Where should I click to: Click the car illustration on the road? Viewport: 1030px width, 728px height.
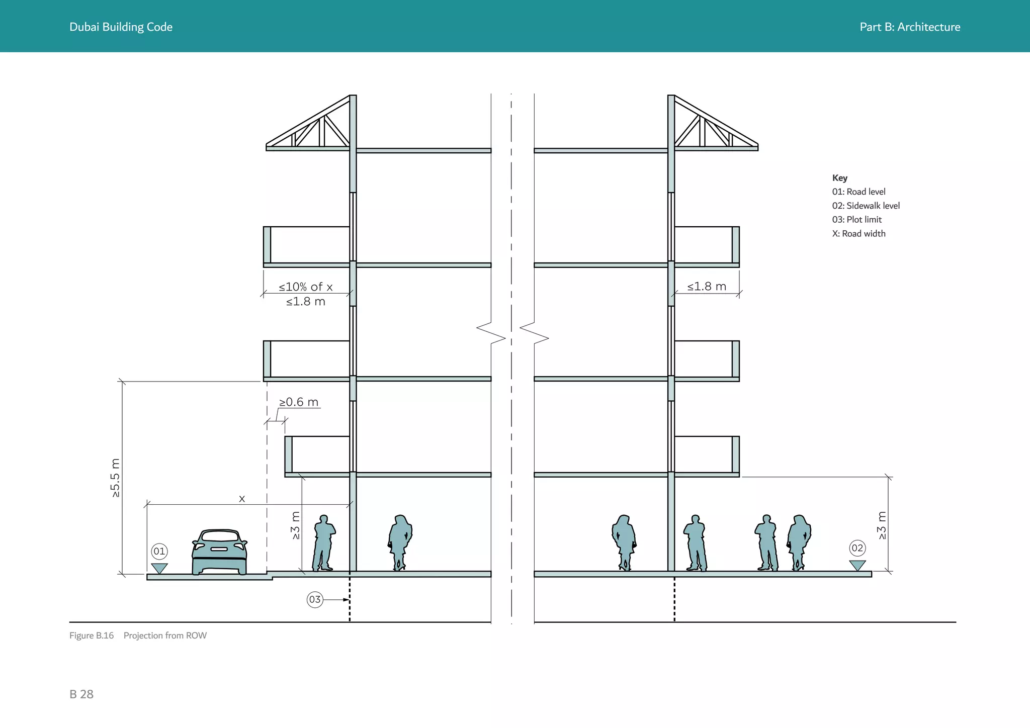point(219,552)
